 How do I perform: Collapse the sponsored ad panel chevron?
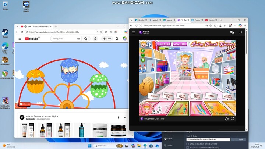[124, 117]
